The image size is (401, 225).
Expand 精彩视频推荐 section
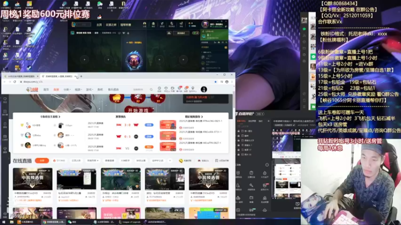(x=193, y=117)
